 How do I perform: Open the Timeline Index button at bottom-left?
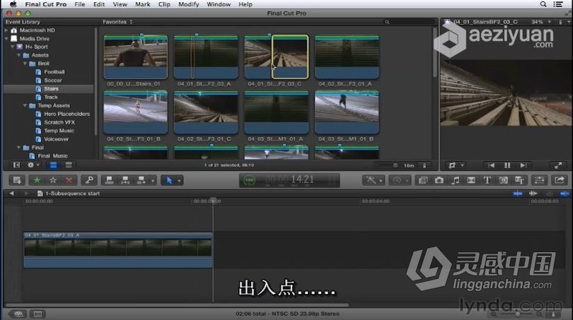tap(37, 314)
